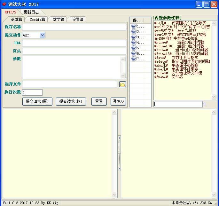Image resolution: width=219 pixels, height=206 pixels.
Task: Click the 提交请求(原) button
Action: click(37, 101)
